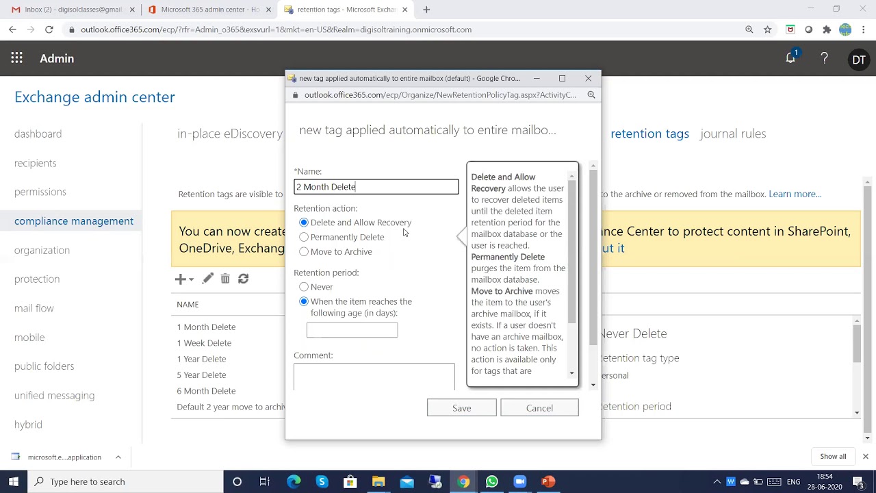
Task: Open dashboard in left navigation
Action: pyautogui.click(x=38, y=134)
